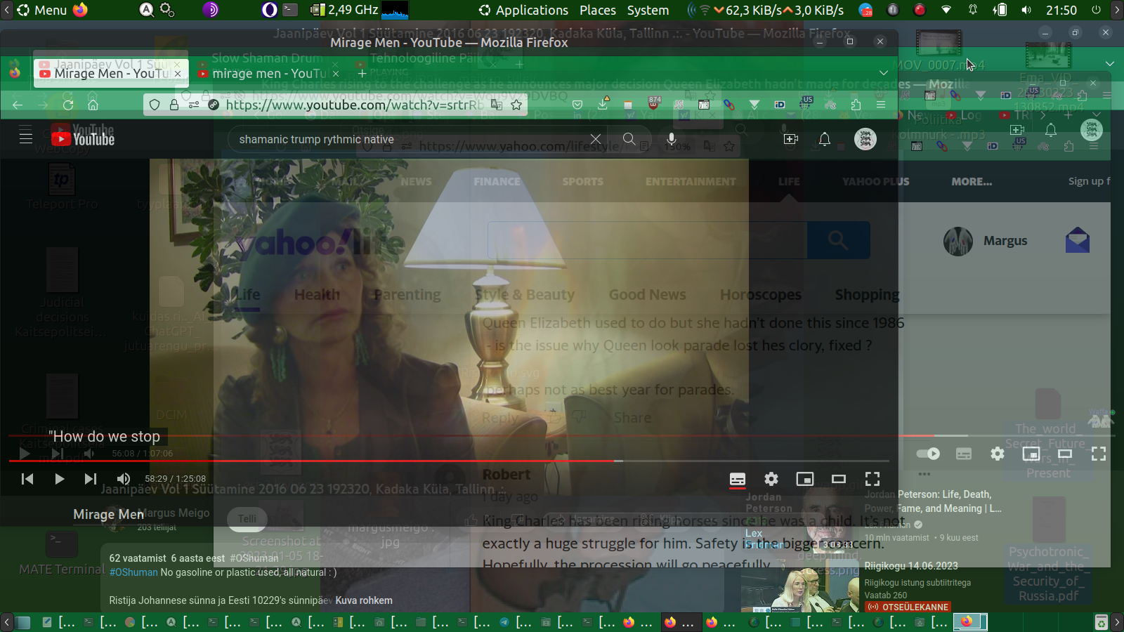This screenshot has width=1124, height=632.
Task: Open a new tab with plus button
Action: point(362,73)
